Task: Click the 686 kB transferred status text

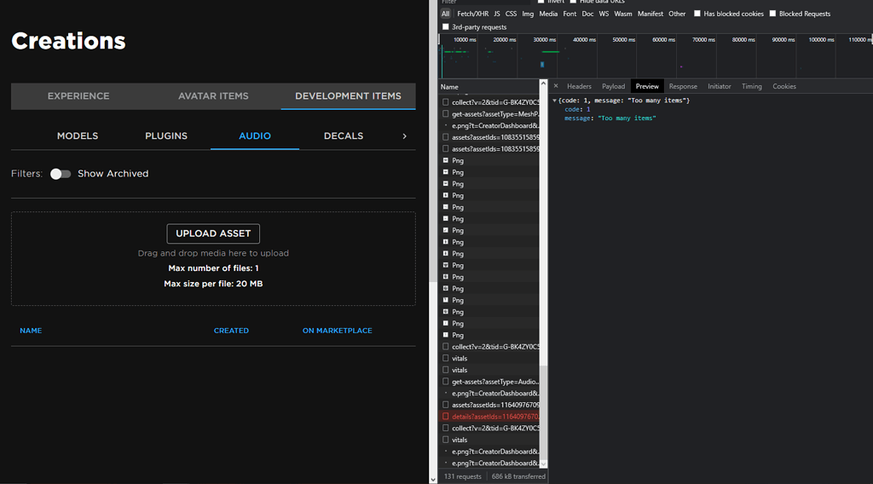Action: [518, 477]
